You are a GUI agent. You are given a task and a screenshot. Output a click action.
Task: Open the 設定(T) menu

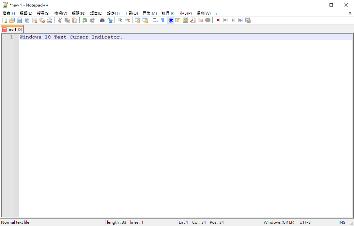pyautogui.click(x=113, y=13)
